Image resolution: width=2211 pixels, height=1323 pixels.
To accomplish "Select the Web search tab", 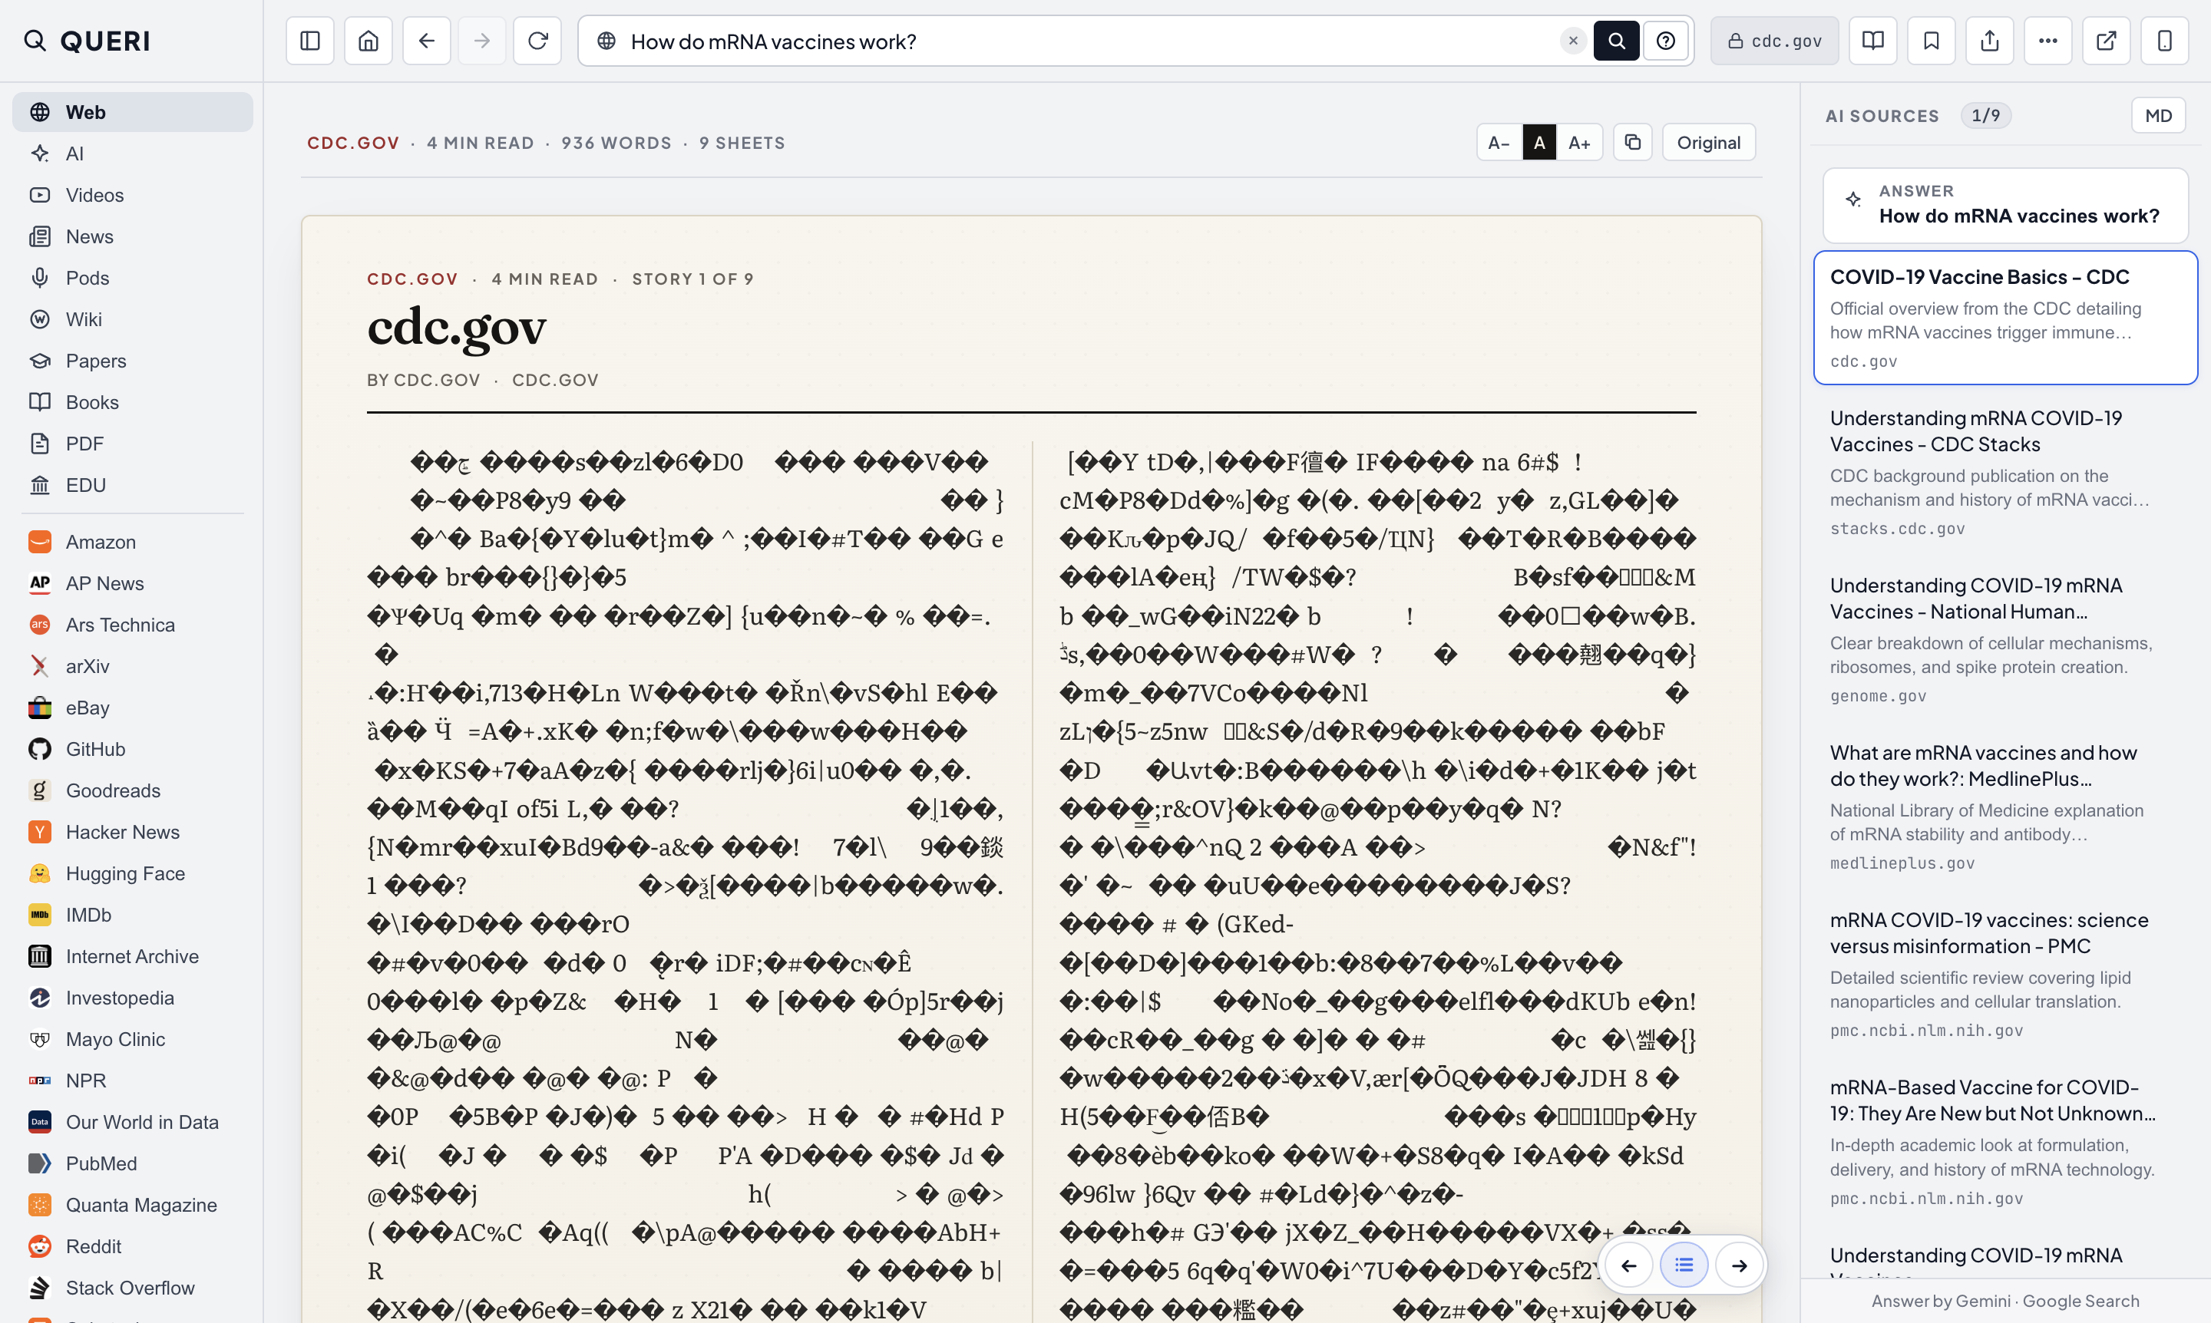I will point(132,112).
